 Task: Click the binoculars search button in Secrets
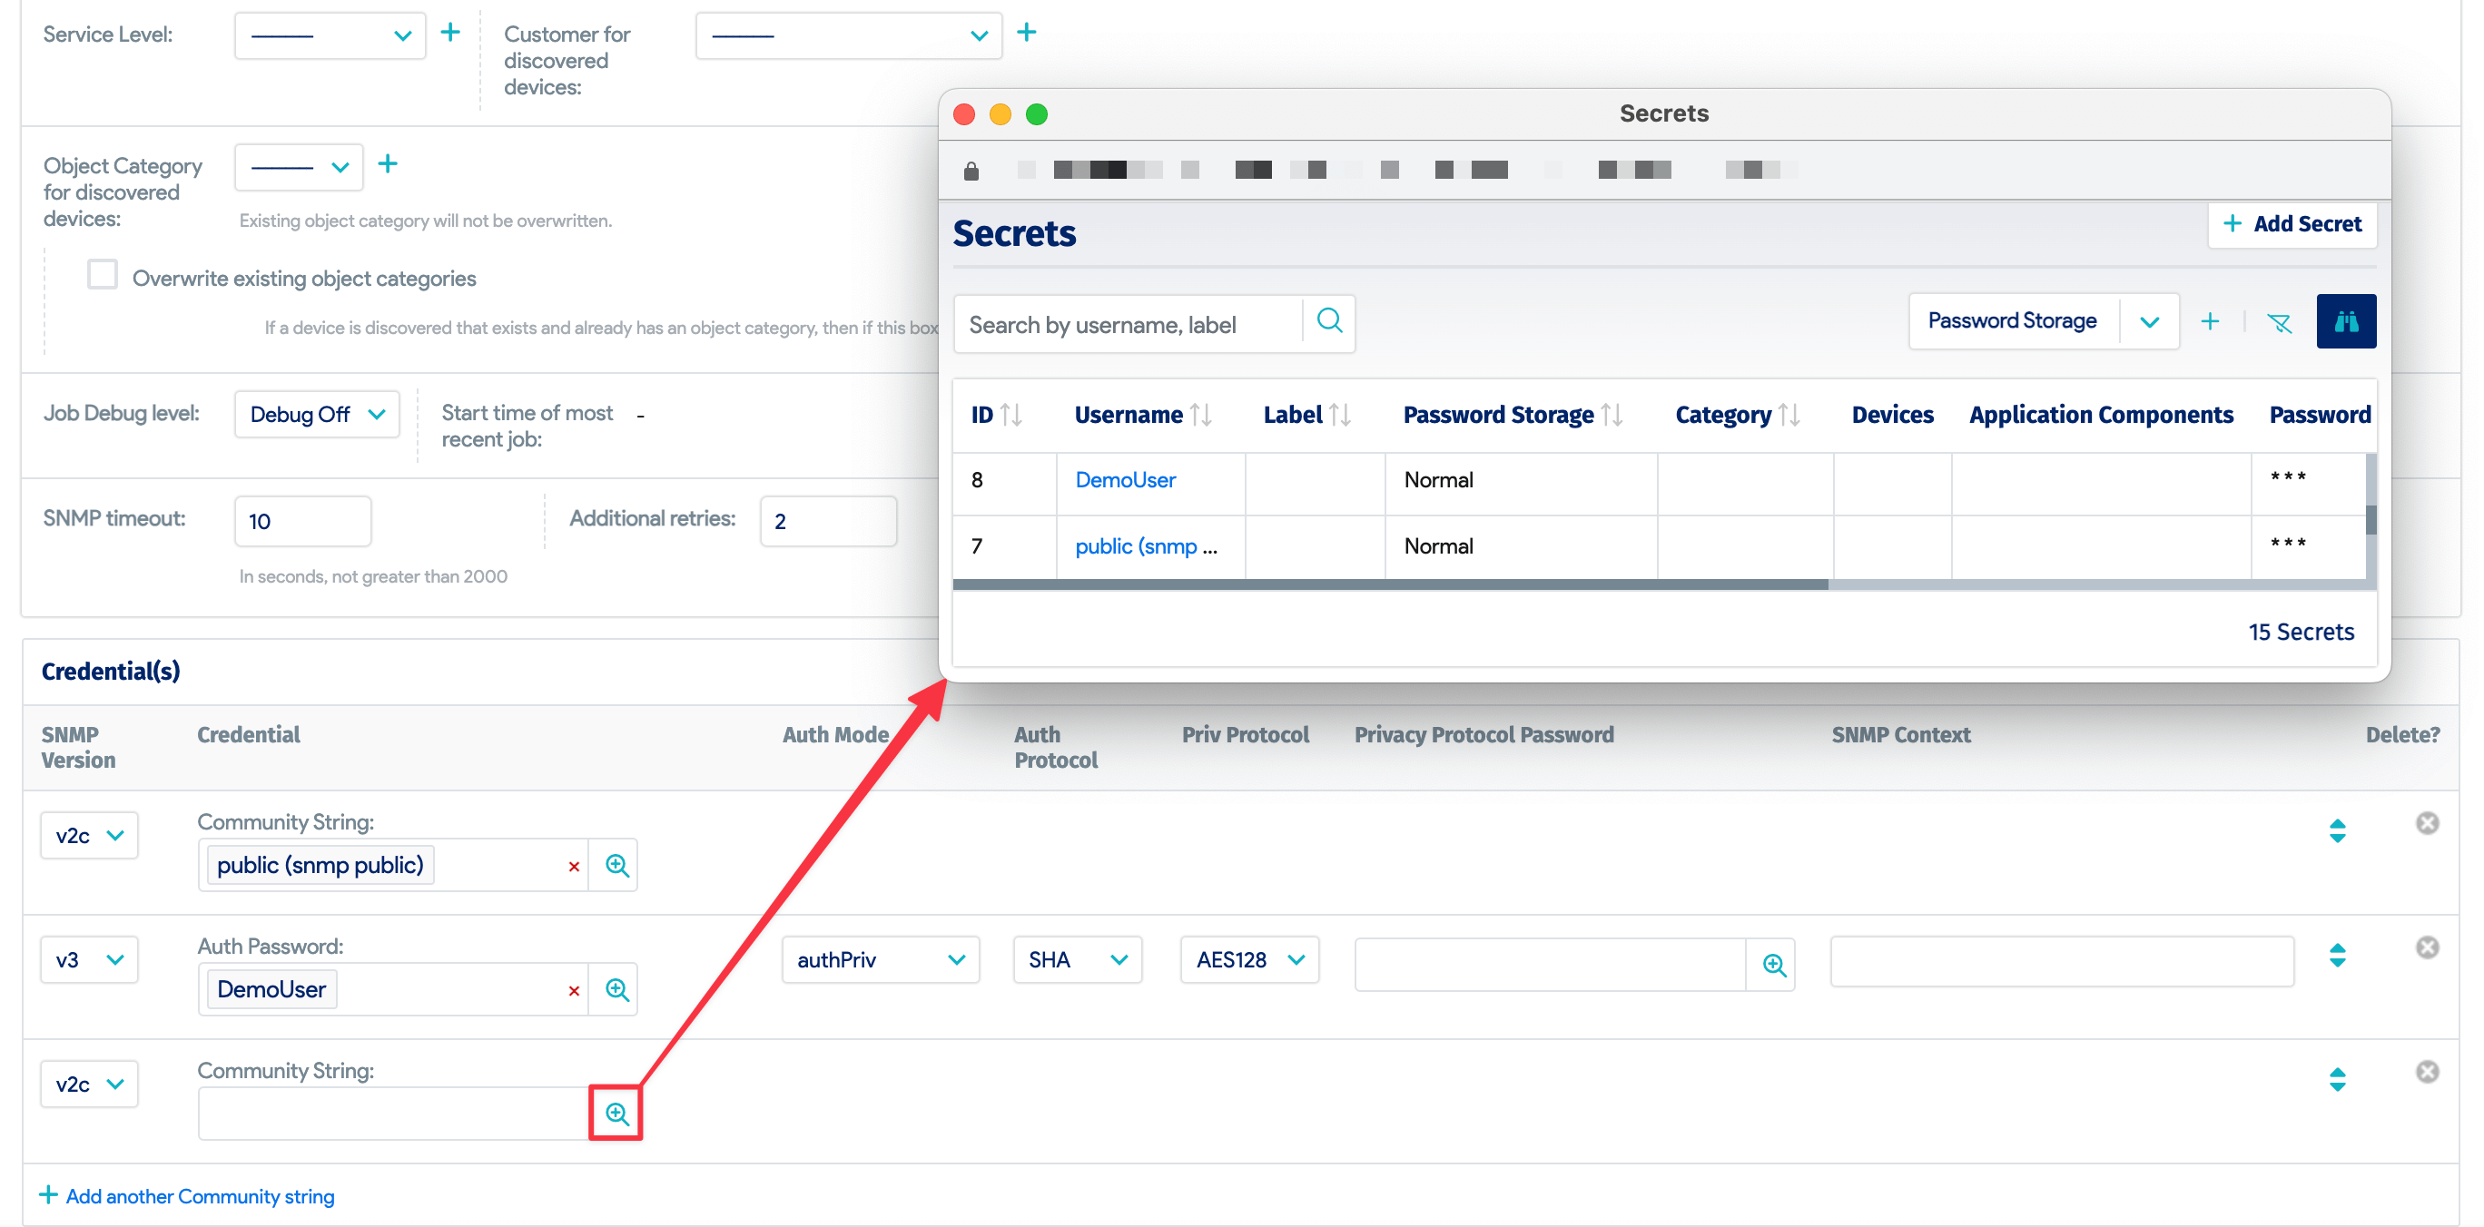[2345, 321]
